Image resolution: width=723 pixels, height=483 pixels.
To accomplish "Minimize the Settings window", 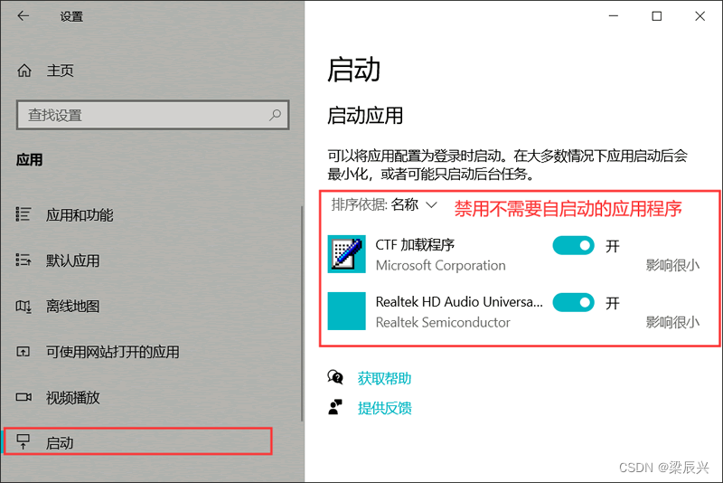I will (614, 16).
